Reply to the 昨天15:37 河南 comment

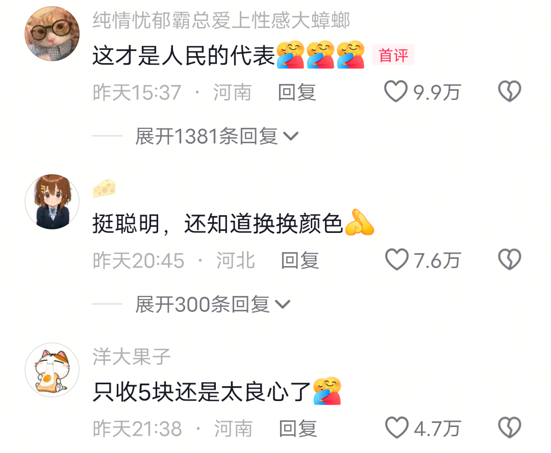[297, 92]
